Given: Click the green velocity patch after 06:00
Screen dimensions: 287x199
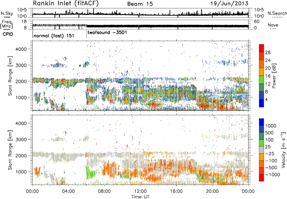Looking at the screenshot, I should [91, 172].
